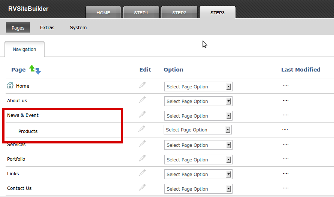Select the Products subpage name
Viewport: 334px width, 197px height.
[x=28, y=131]
